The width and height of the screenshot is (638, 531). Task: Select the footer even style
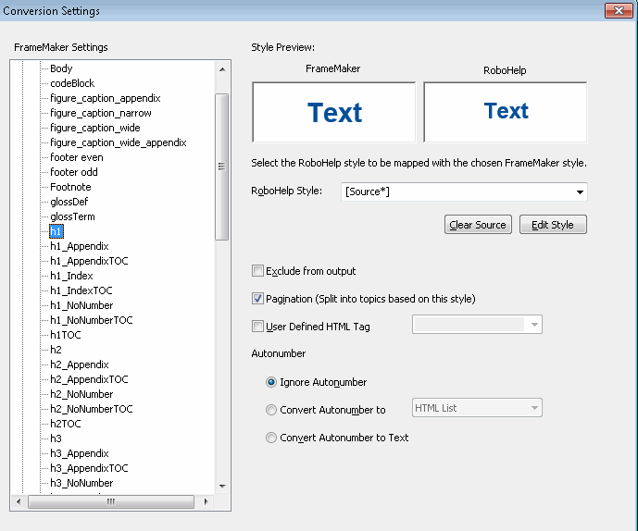(x=77, y=157)
